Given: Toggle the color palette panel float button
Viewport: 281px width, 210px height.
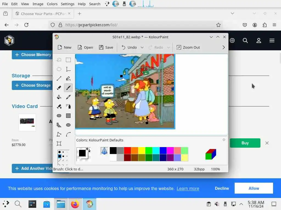Looking at the screenshot, I should click(224, 140).
